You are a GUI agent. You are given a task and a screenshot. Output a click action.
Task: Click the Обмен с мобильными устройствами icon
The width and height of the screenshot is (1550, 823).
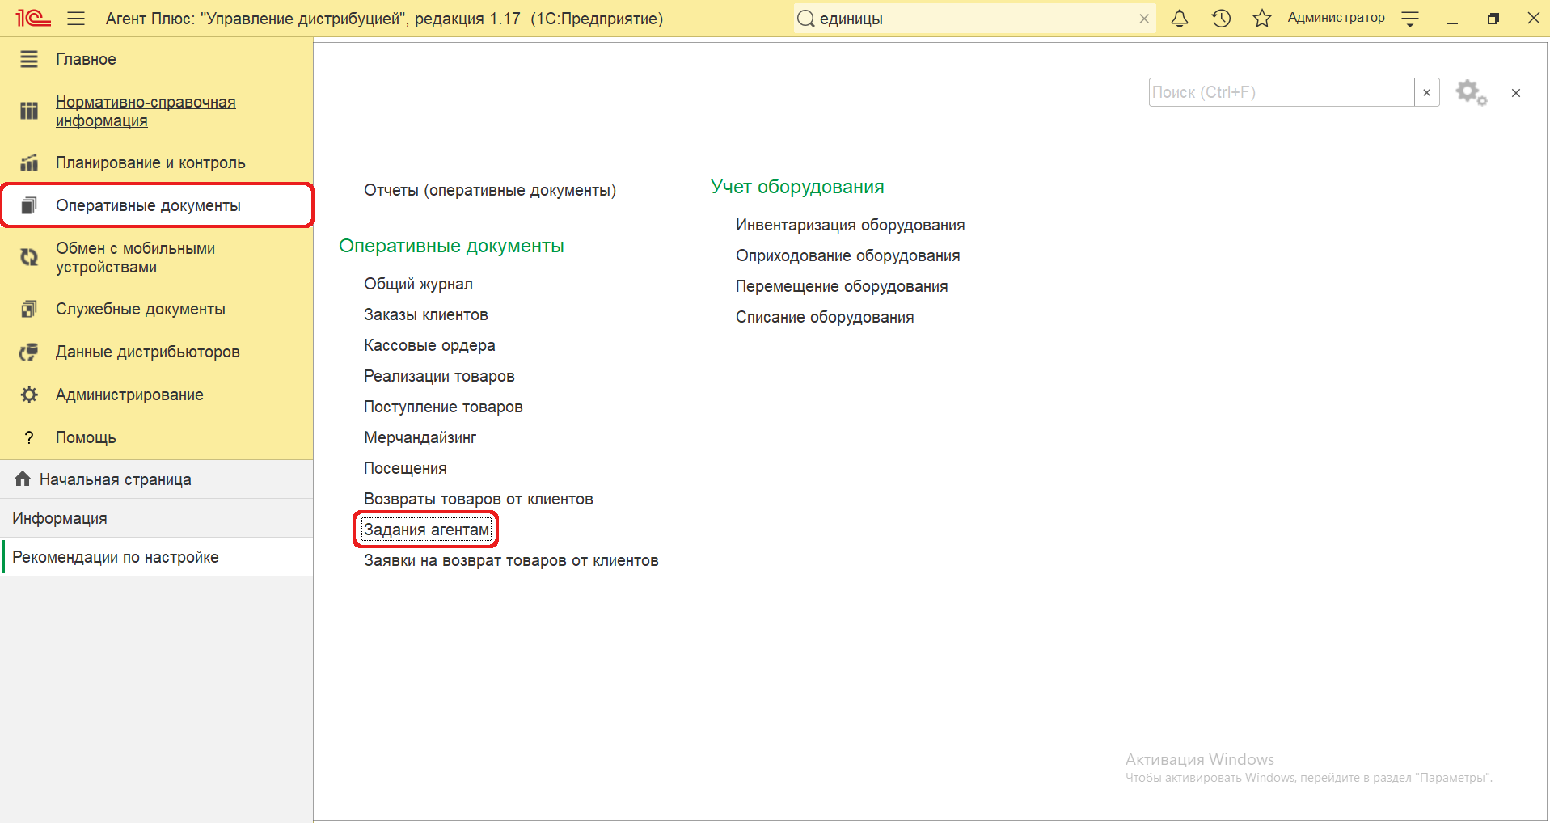pyautogui.click(x=29, y=257)
